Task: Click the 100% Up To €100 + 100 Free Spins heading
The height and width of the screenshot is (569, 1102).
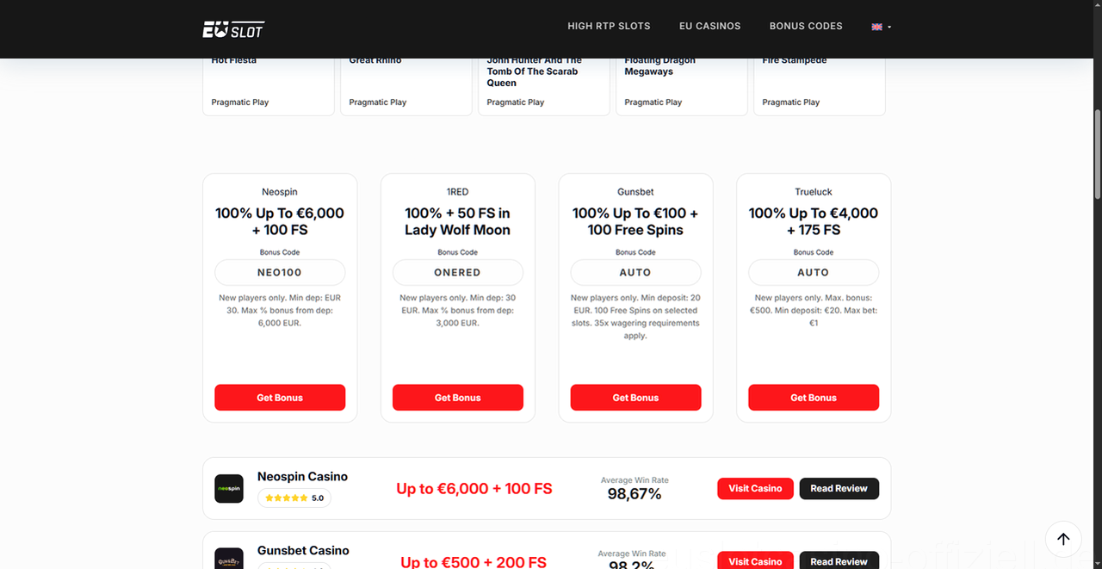Action: 635,221
